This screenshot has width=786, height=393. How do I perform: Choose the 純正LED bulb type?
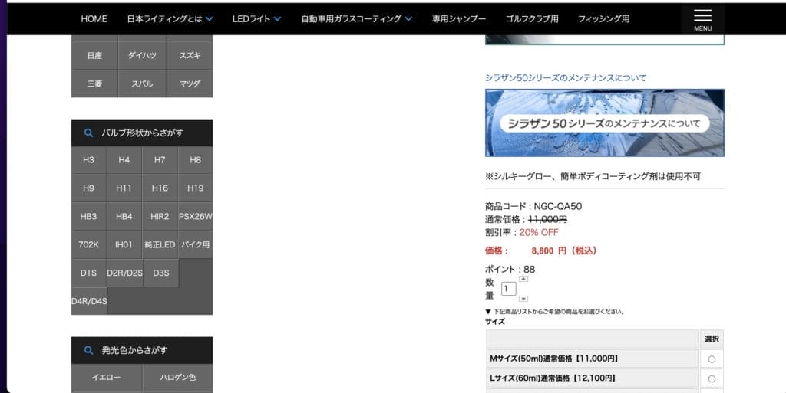click(x=160, y=244)
